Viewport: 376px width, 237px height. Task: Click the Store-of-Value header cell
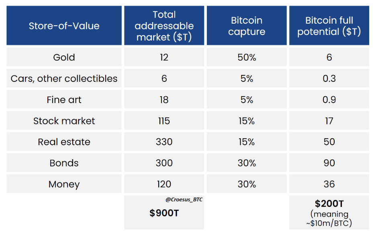(x=64, y=25)
